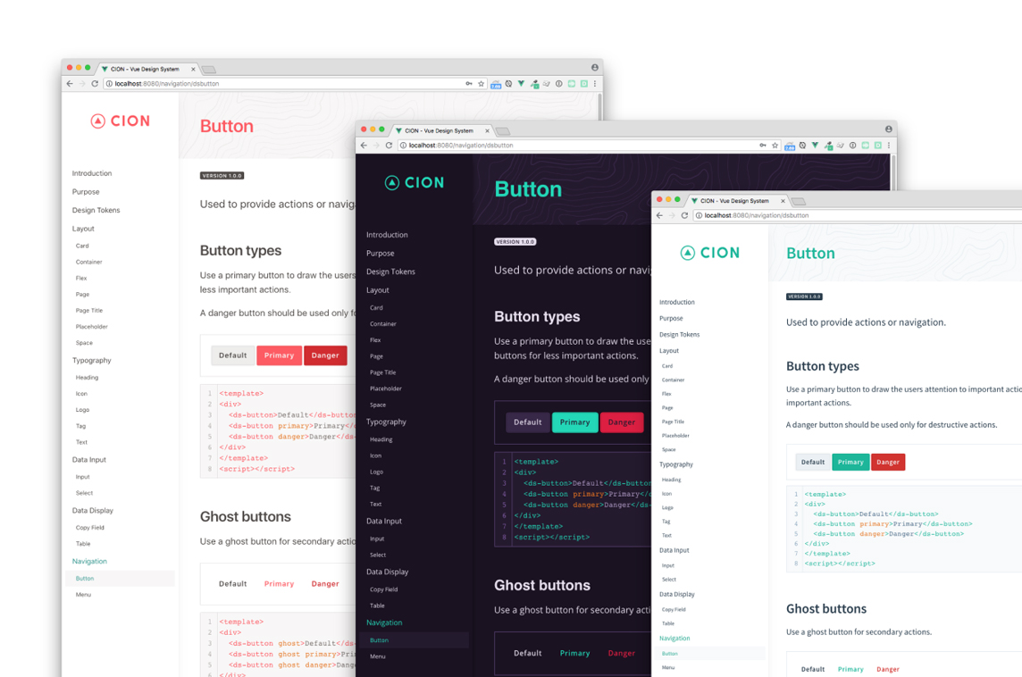Select Typography in the dark-themed window's sidebar
Screen dimensions: 1022x677
tap(386, 422)
